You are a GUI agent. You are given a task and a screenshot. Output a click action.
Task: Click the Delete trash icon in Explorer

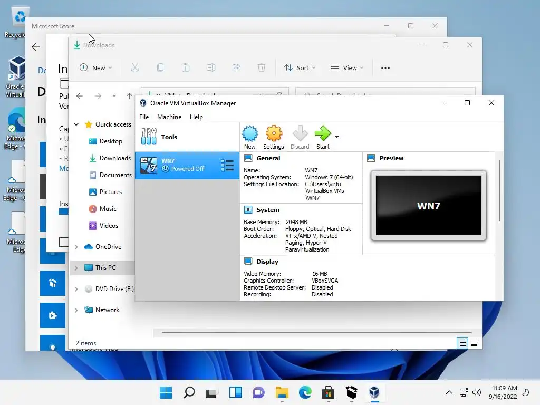(x=262, y=68)
